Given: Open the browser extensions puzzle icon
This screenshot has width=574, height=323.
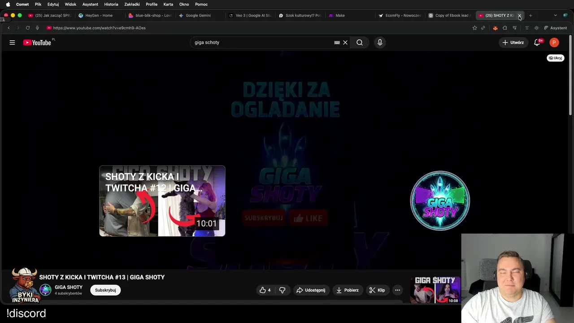Looking at the screenshot, I should click(x=504, y=28).
